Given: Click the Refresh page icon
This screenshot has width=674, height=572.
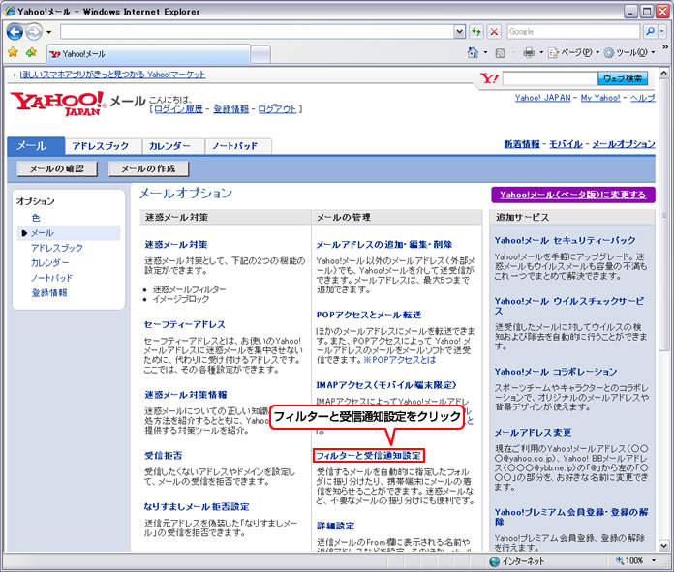Looking at the screenshot, I should [x=476, y=31].
